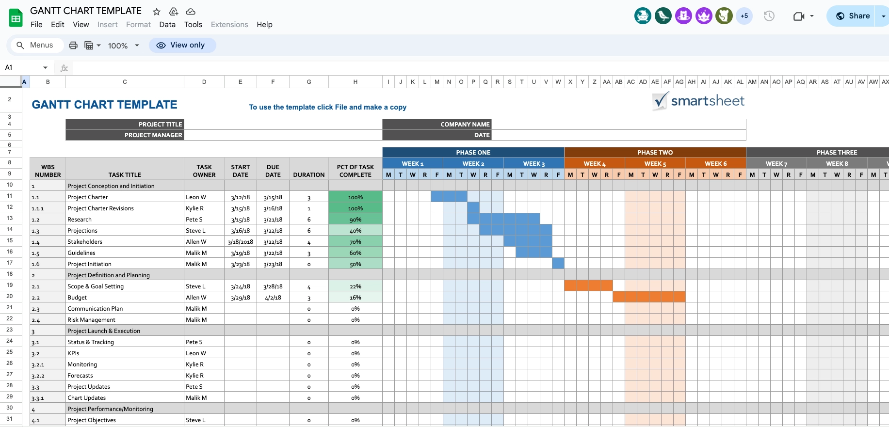Open version history clock icon

[769, 16]
